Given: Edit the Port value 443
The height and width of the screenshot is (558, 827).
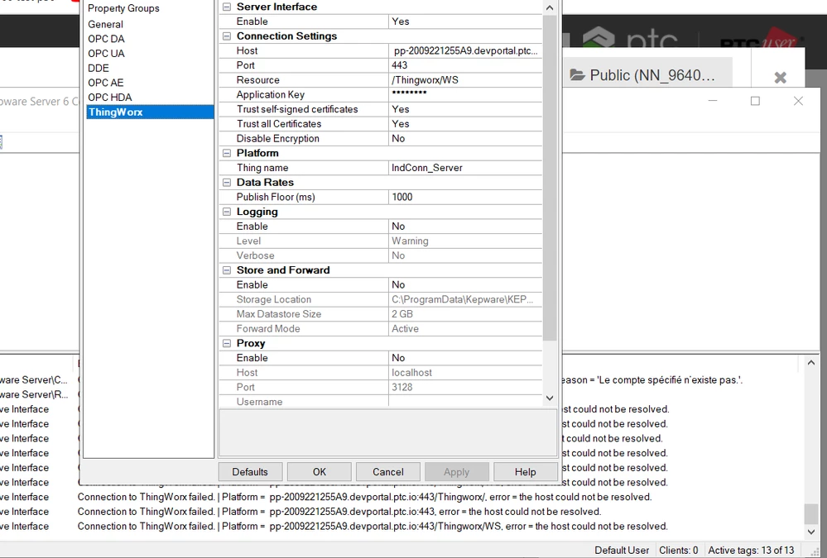Looking at the screenshot, I should pos(465,65).
